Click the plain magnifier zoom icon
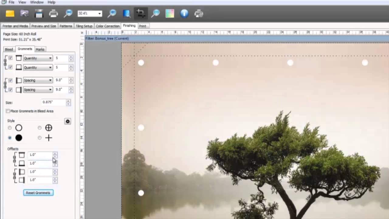Viewport: 389px width, 219px height. [x=155, y=13]
